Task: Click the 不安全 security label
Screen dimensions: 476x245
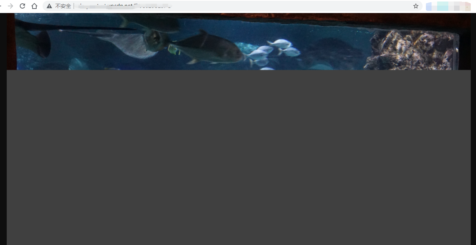Action: (x=63, y=6)
